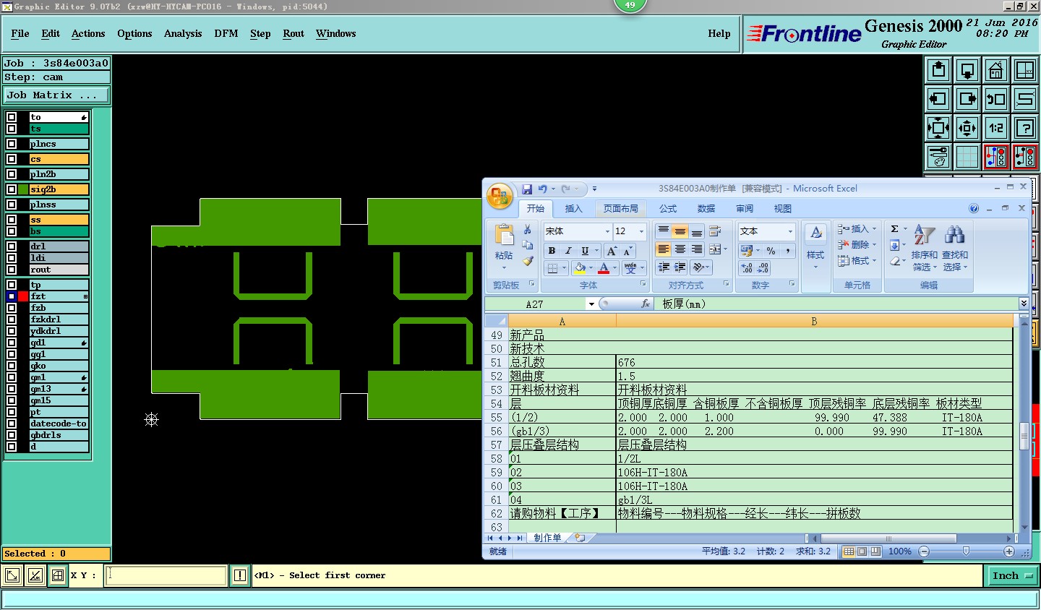Click the Genesis status bar exclamation icon
This screenshot has width=1041, height=610.
click(x=240, y=575)
